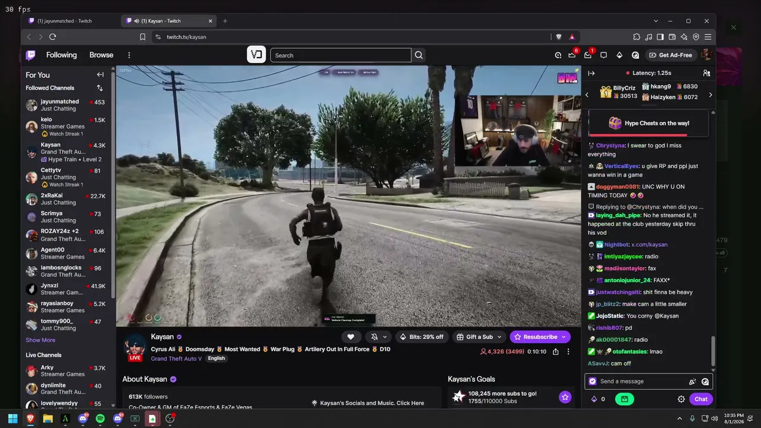Screen dimensions: 761x428
Task: Open the Spotify taskbar icon
Action: (x=100, y=418)
